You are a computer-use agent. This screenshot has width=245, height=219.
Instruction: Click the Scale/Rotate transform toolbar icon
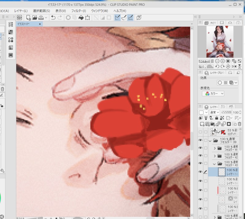pos(88,17)
